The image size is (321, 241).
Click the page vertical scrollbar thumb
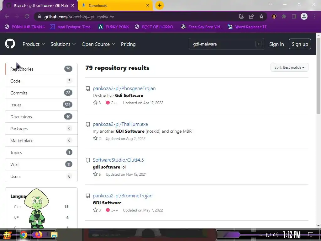click(x=318, y=76)
